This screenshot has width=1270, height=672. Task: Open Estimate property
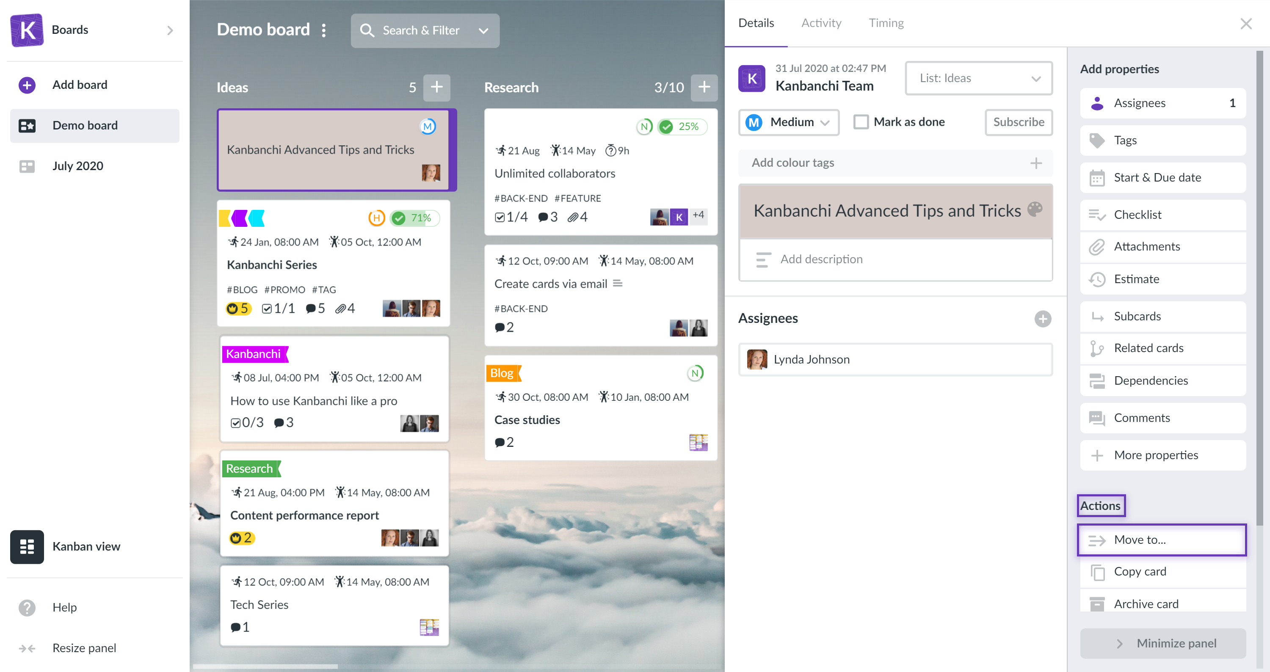coord(1162,279)
